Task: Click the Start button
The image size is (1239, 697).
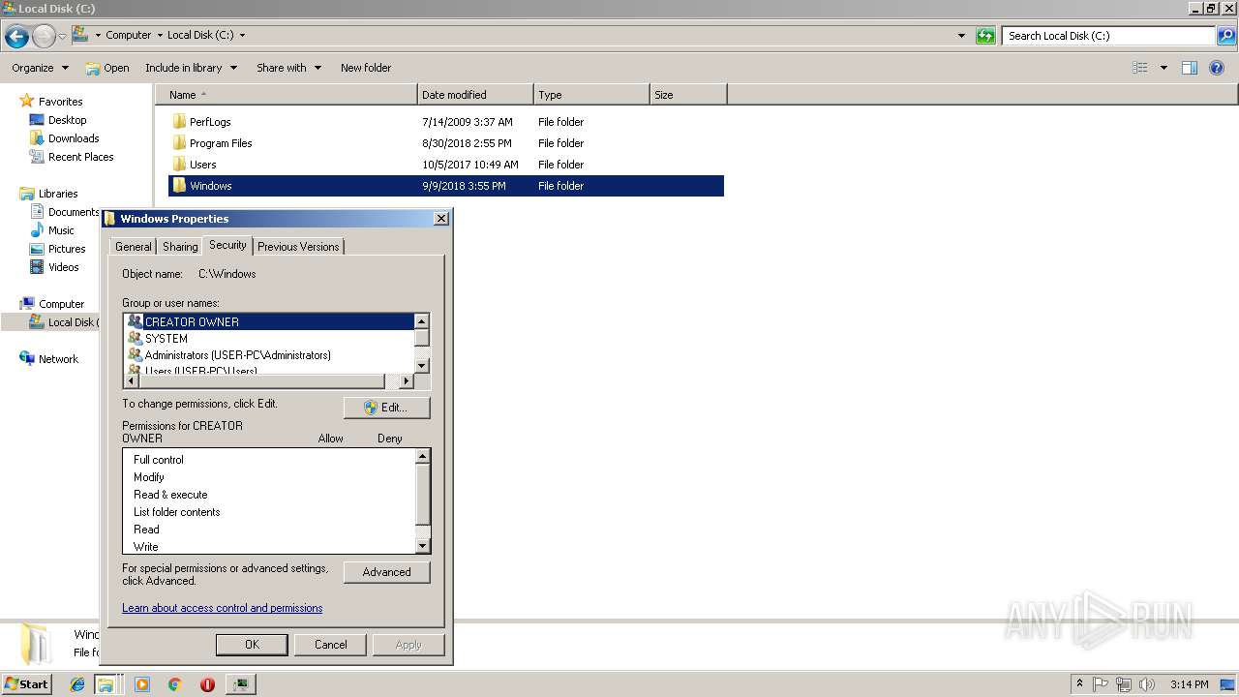Action: (26, 684)
